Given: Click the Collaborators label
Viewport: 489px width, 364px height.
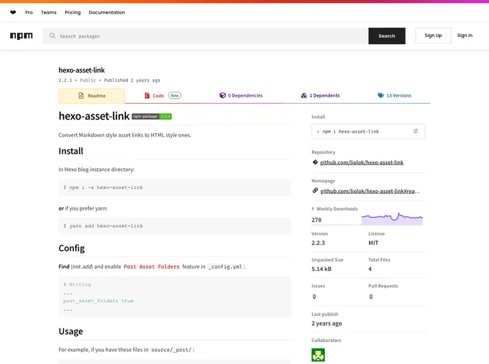Looking at the screenshot, I should 326,341.
